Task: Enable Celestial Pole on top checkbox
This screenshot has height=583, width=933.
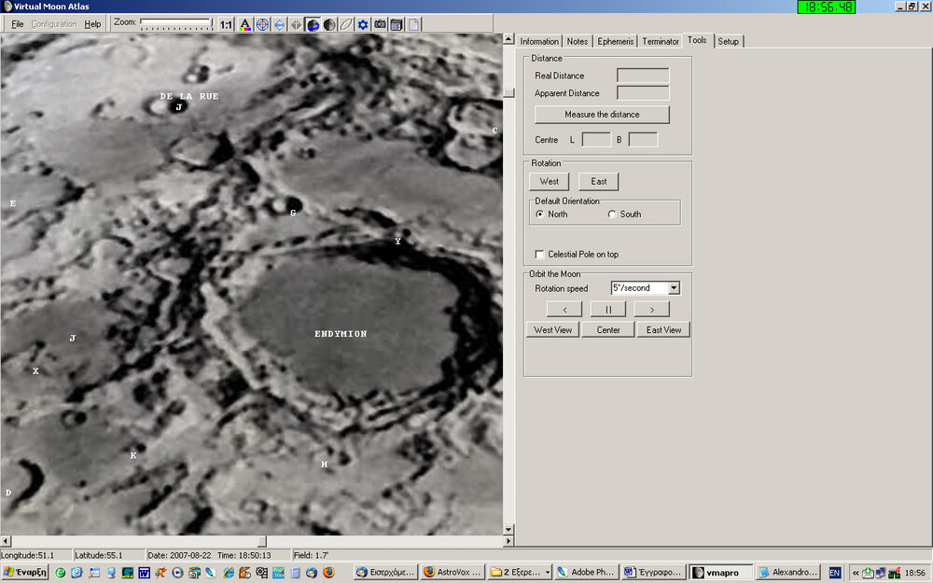Action: coord(539,254)
